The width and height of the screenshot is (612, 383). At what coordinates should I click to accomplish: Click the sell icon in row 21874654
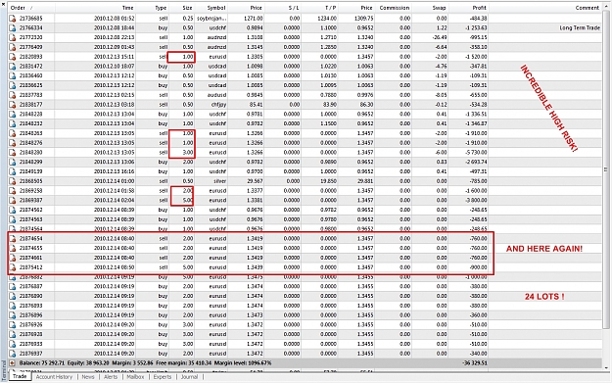pyautogui.click(x=13, y=239)
